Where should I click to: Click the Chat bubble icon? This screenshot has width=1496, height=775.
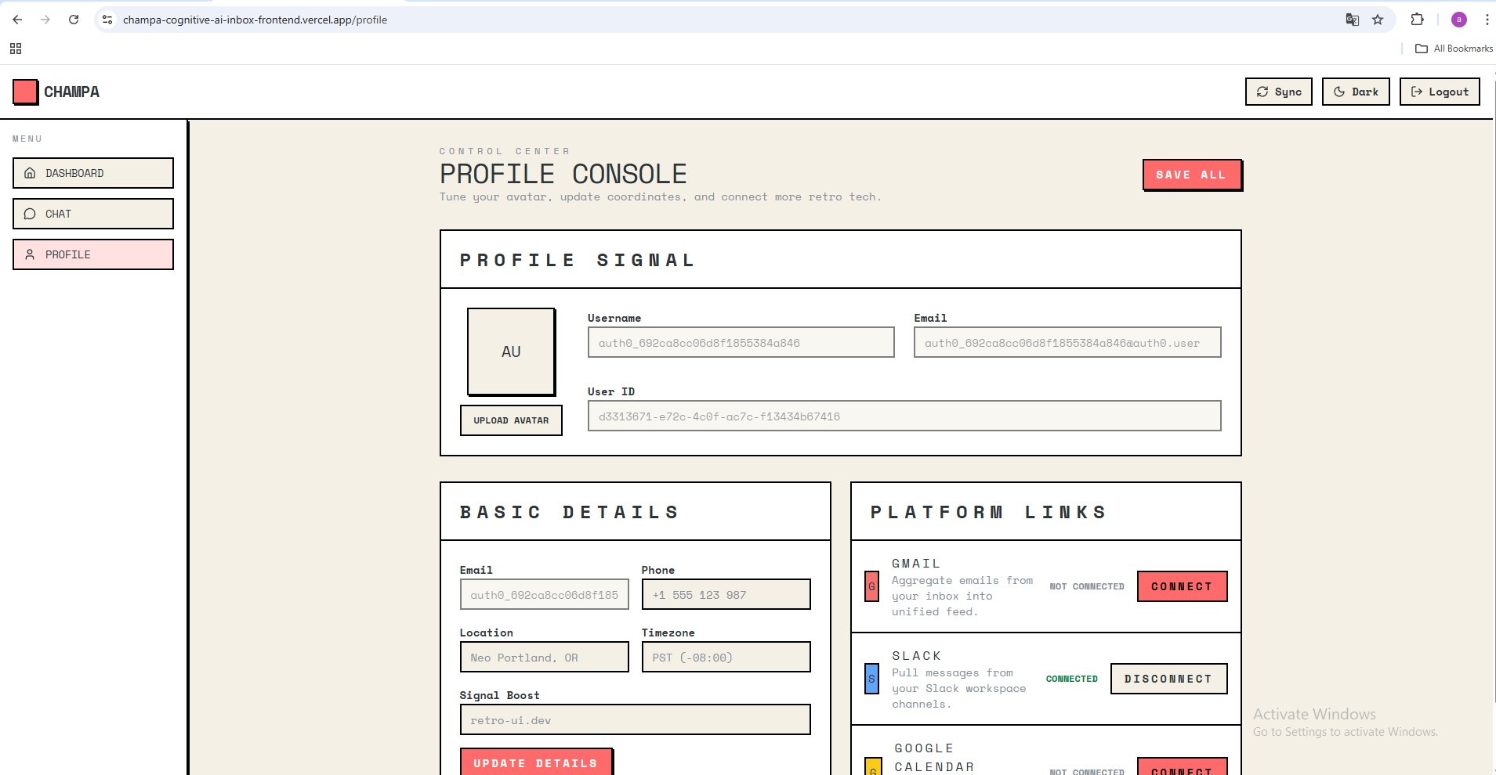click(x=30, y=214)
